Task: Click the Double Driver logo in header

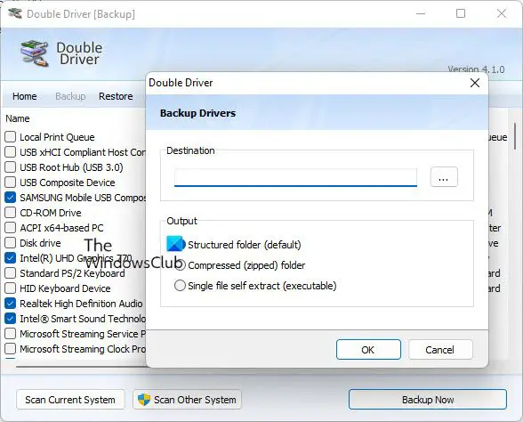Action: click(x=35, y=53)
